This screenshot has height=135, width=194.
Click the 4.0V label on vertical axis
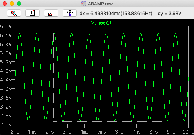tap(5, 89)
